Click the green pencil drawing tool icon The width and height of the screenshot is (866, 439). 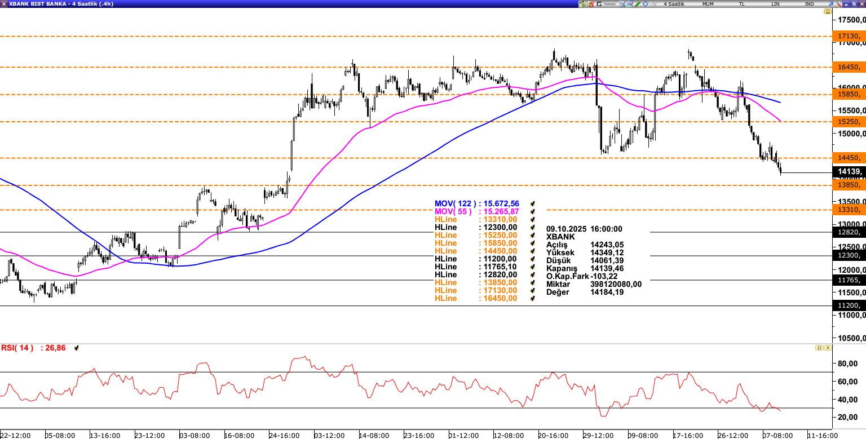tap(637, 4)
